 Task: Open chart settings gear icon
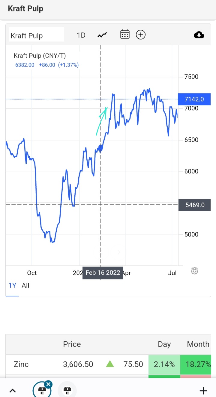pos(194,271)
